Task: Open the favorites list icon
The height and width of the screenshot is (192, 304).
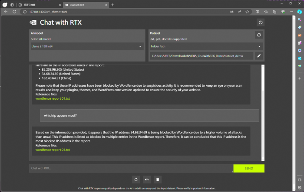Action: click(266, 12)
